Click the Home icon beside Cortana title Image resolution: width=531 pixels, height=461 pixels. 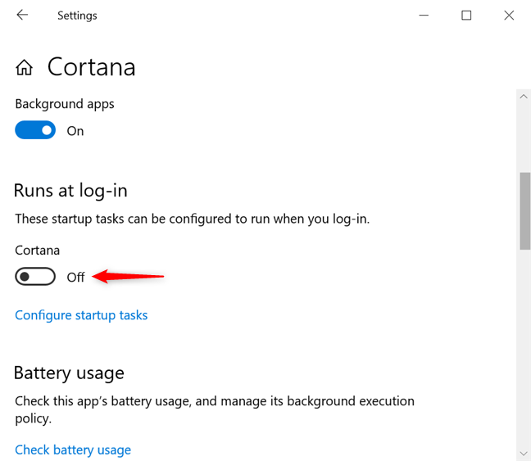pyautogui.click(x=25, y=67)
